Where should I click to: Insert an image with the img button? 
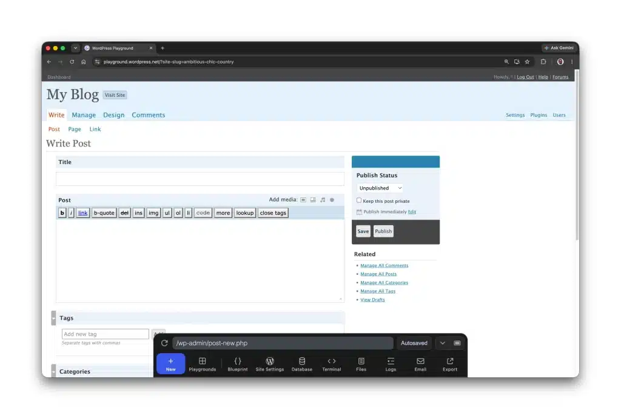pyautogui.click(x=153, y=213)
